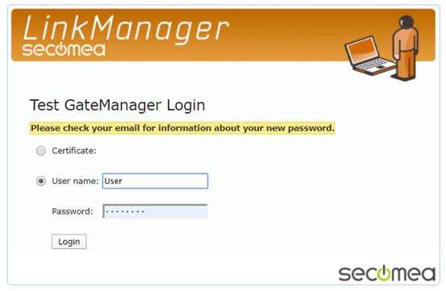
Task: Select the Certificate radio button
Action: click(x=41, y=151)
